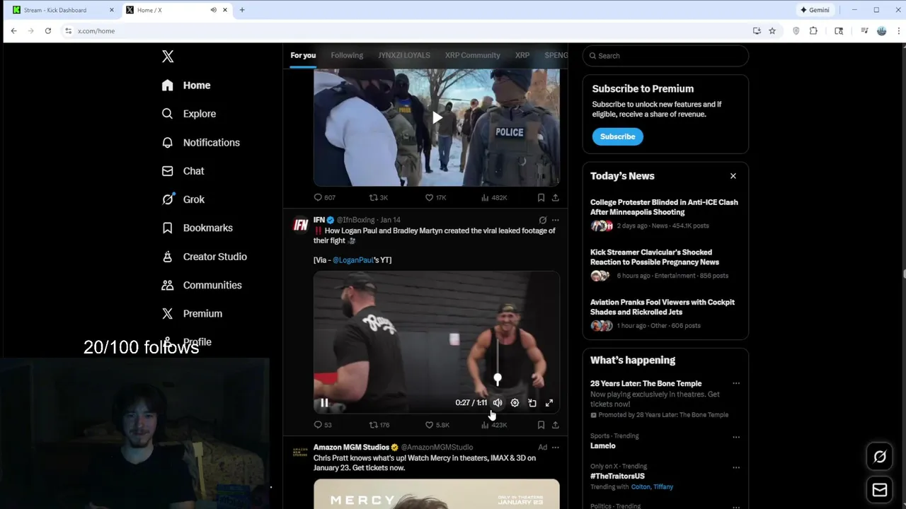This screenshot has width=906, height=509.
Task: Switch to the Following tab
Action: pyautogui.click(x=347, y=55)
